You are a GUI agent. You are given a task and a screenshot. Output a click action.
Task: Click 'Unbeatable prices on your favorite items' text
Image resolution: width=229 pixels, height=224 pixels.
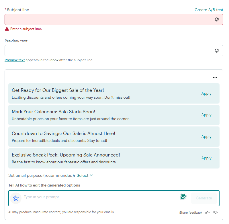(71, 119)
